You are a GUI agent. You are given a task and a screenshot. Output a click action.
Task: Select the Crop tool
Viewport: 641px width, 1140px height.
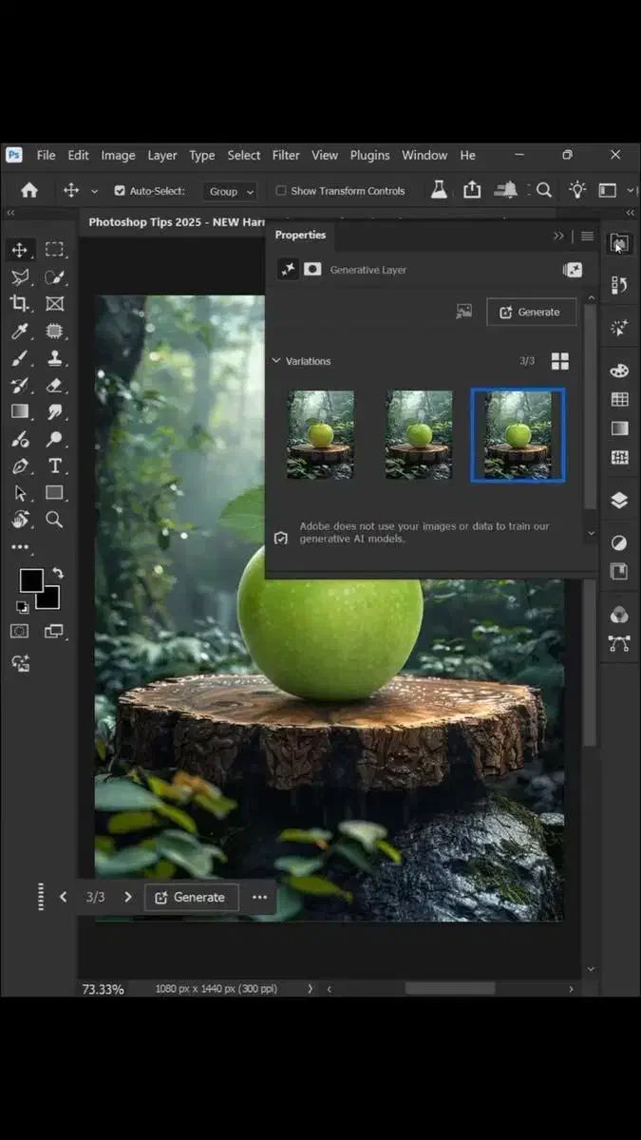pyautogui.click(x=19, y=303)
